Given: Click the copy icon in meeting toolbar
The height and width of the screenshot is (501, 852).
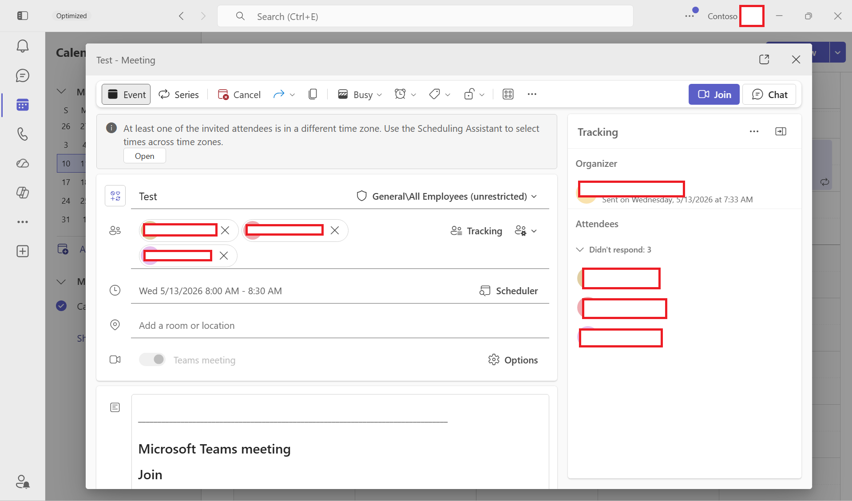Looking at the screenshot, I should 313,94.
